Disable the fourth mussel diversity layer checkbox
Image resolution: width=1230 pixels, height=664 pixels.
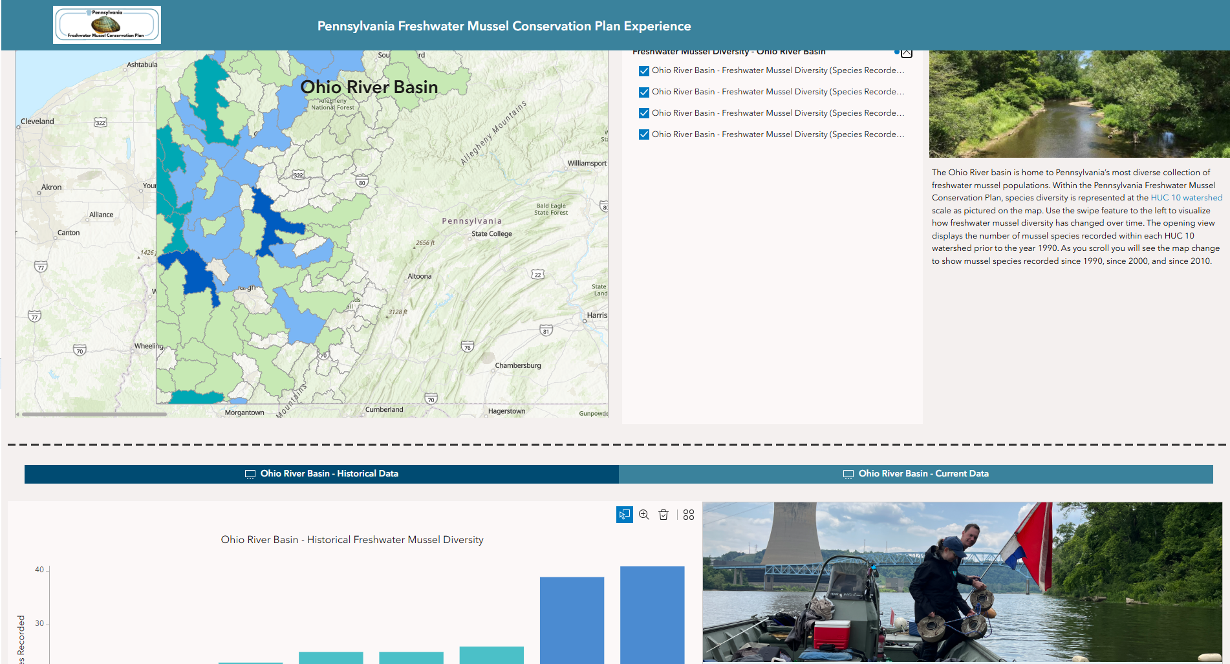coord(643,134)
